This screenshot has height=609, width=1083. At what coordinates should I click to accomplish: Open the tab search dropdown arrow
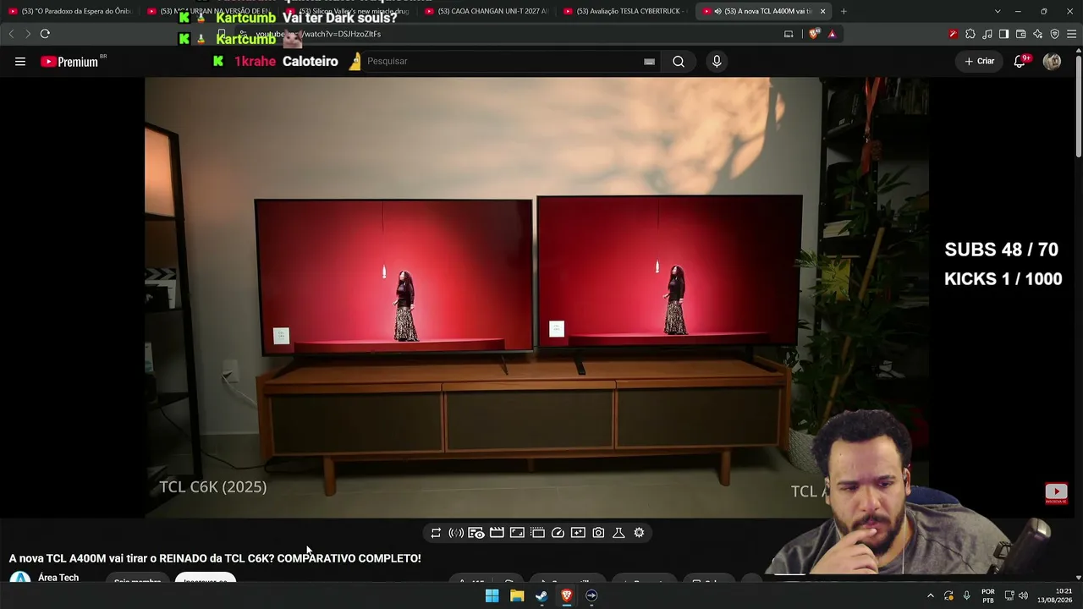(x=998, y=11)
